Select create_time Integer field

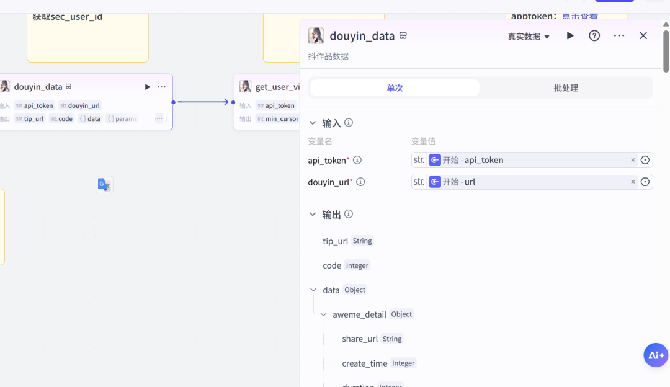click(x=379, y=363)
